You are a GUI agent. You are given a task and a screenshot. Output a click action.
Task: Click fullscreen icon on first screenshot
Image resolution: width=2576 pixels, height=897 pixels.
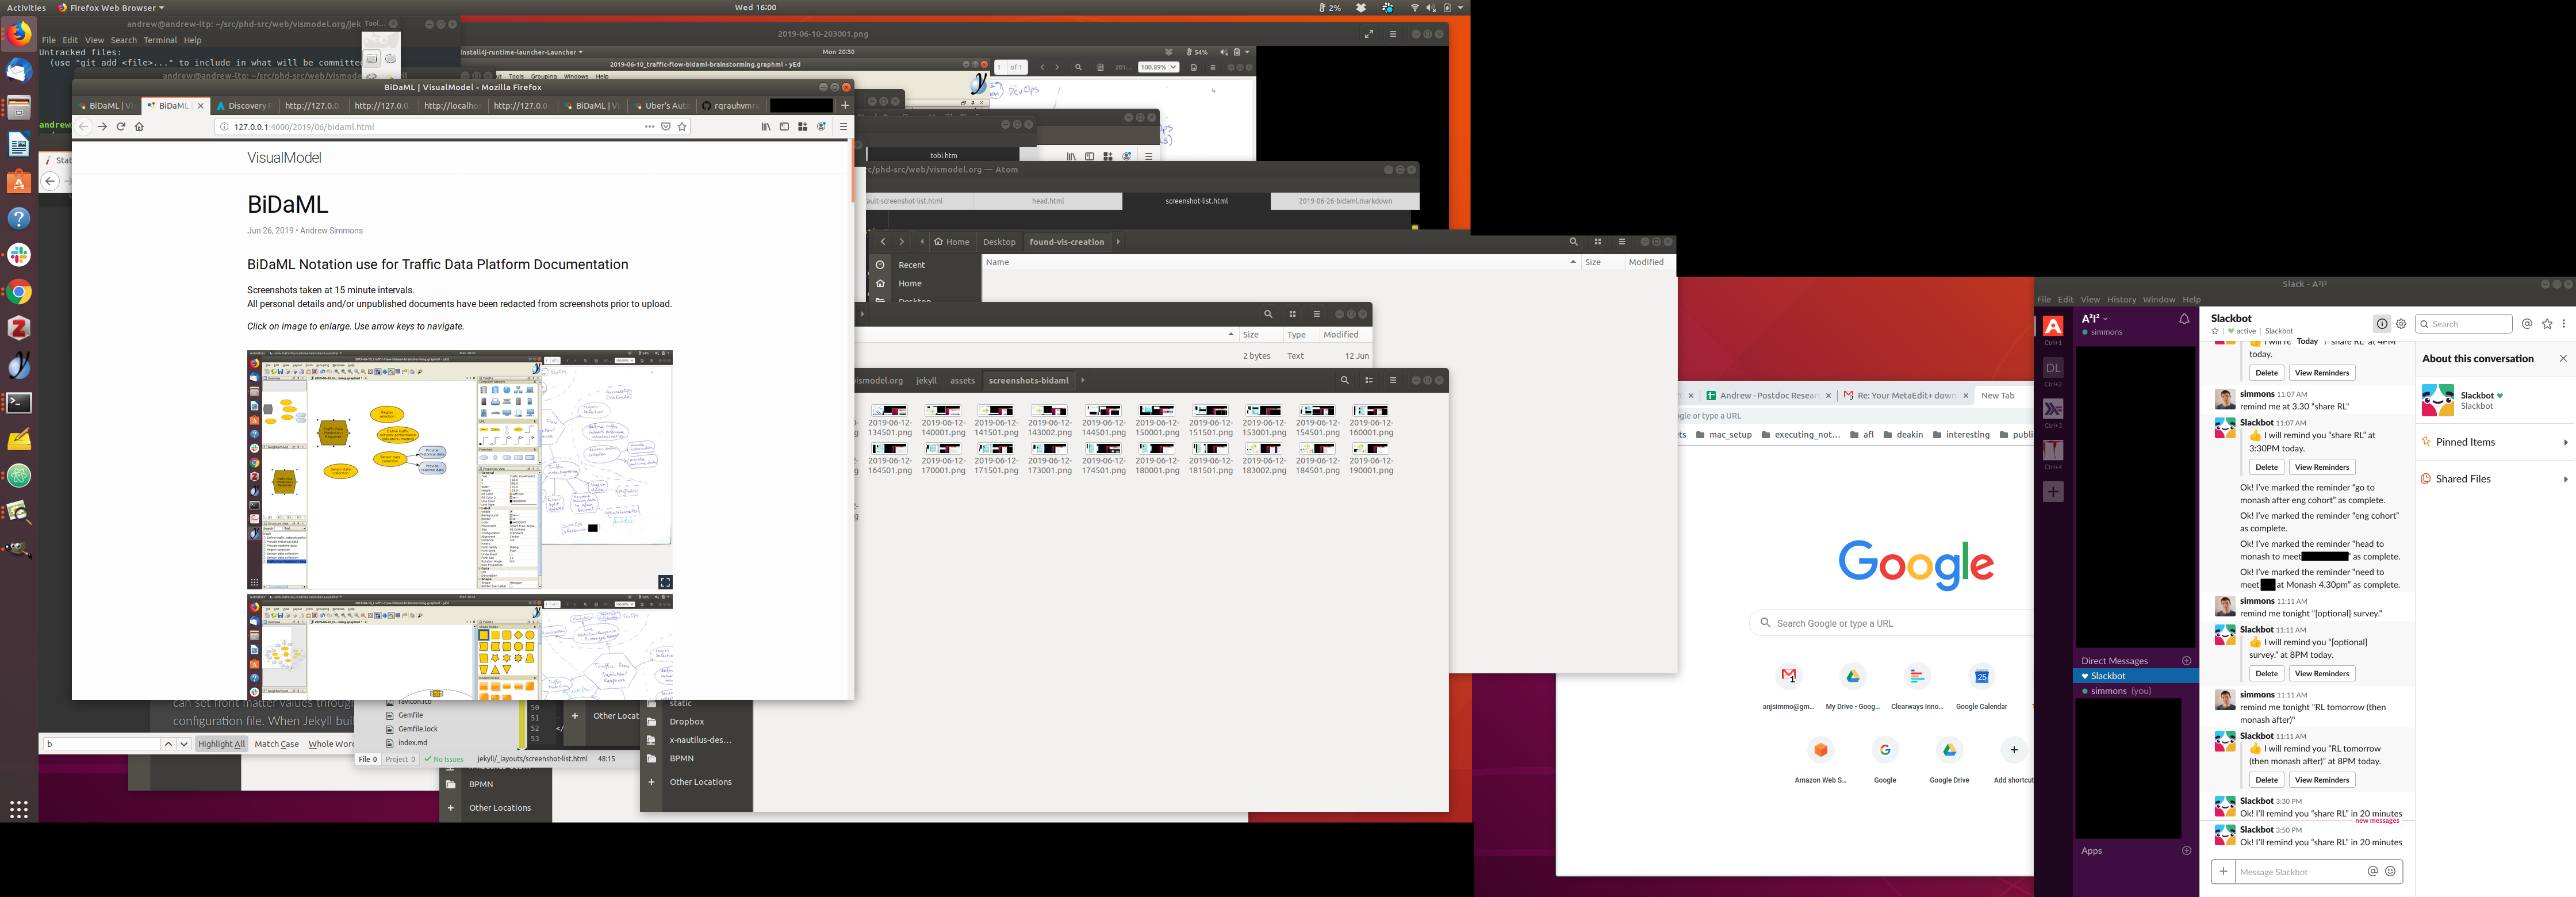(x=665, y=582)
